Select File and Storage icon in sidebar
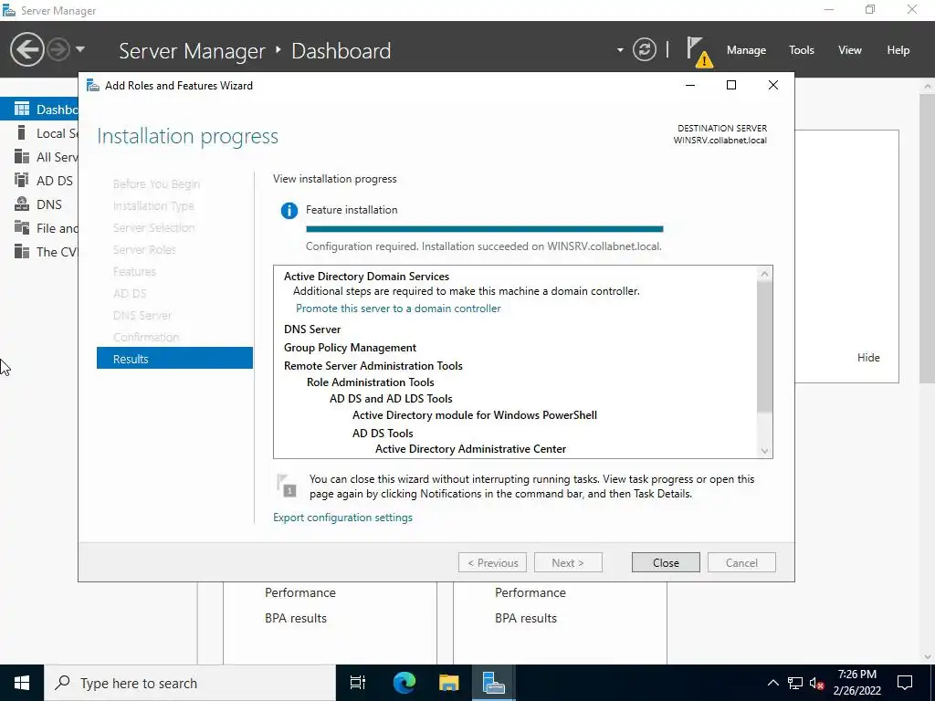The image size is (935, 701). pyautogui.click(x=22, y=227)
